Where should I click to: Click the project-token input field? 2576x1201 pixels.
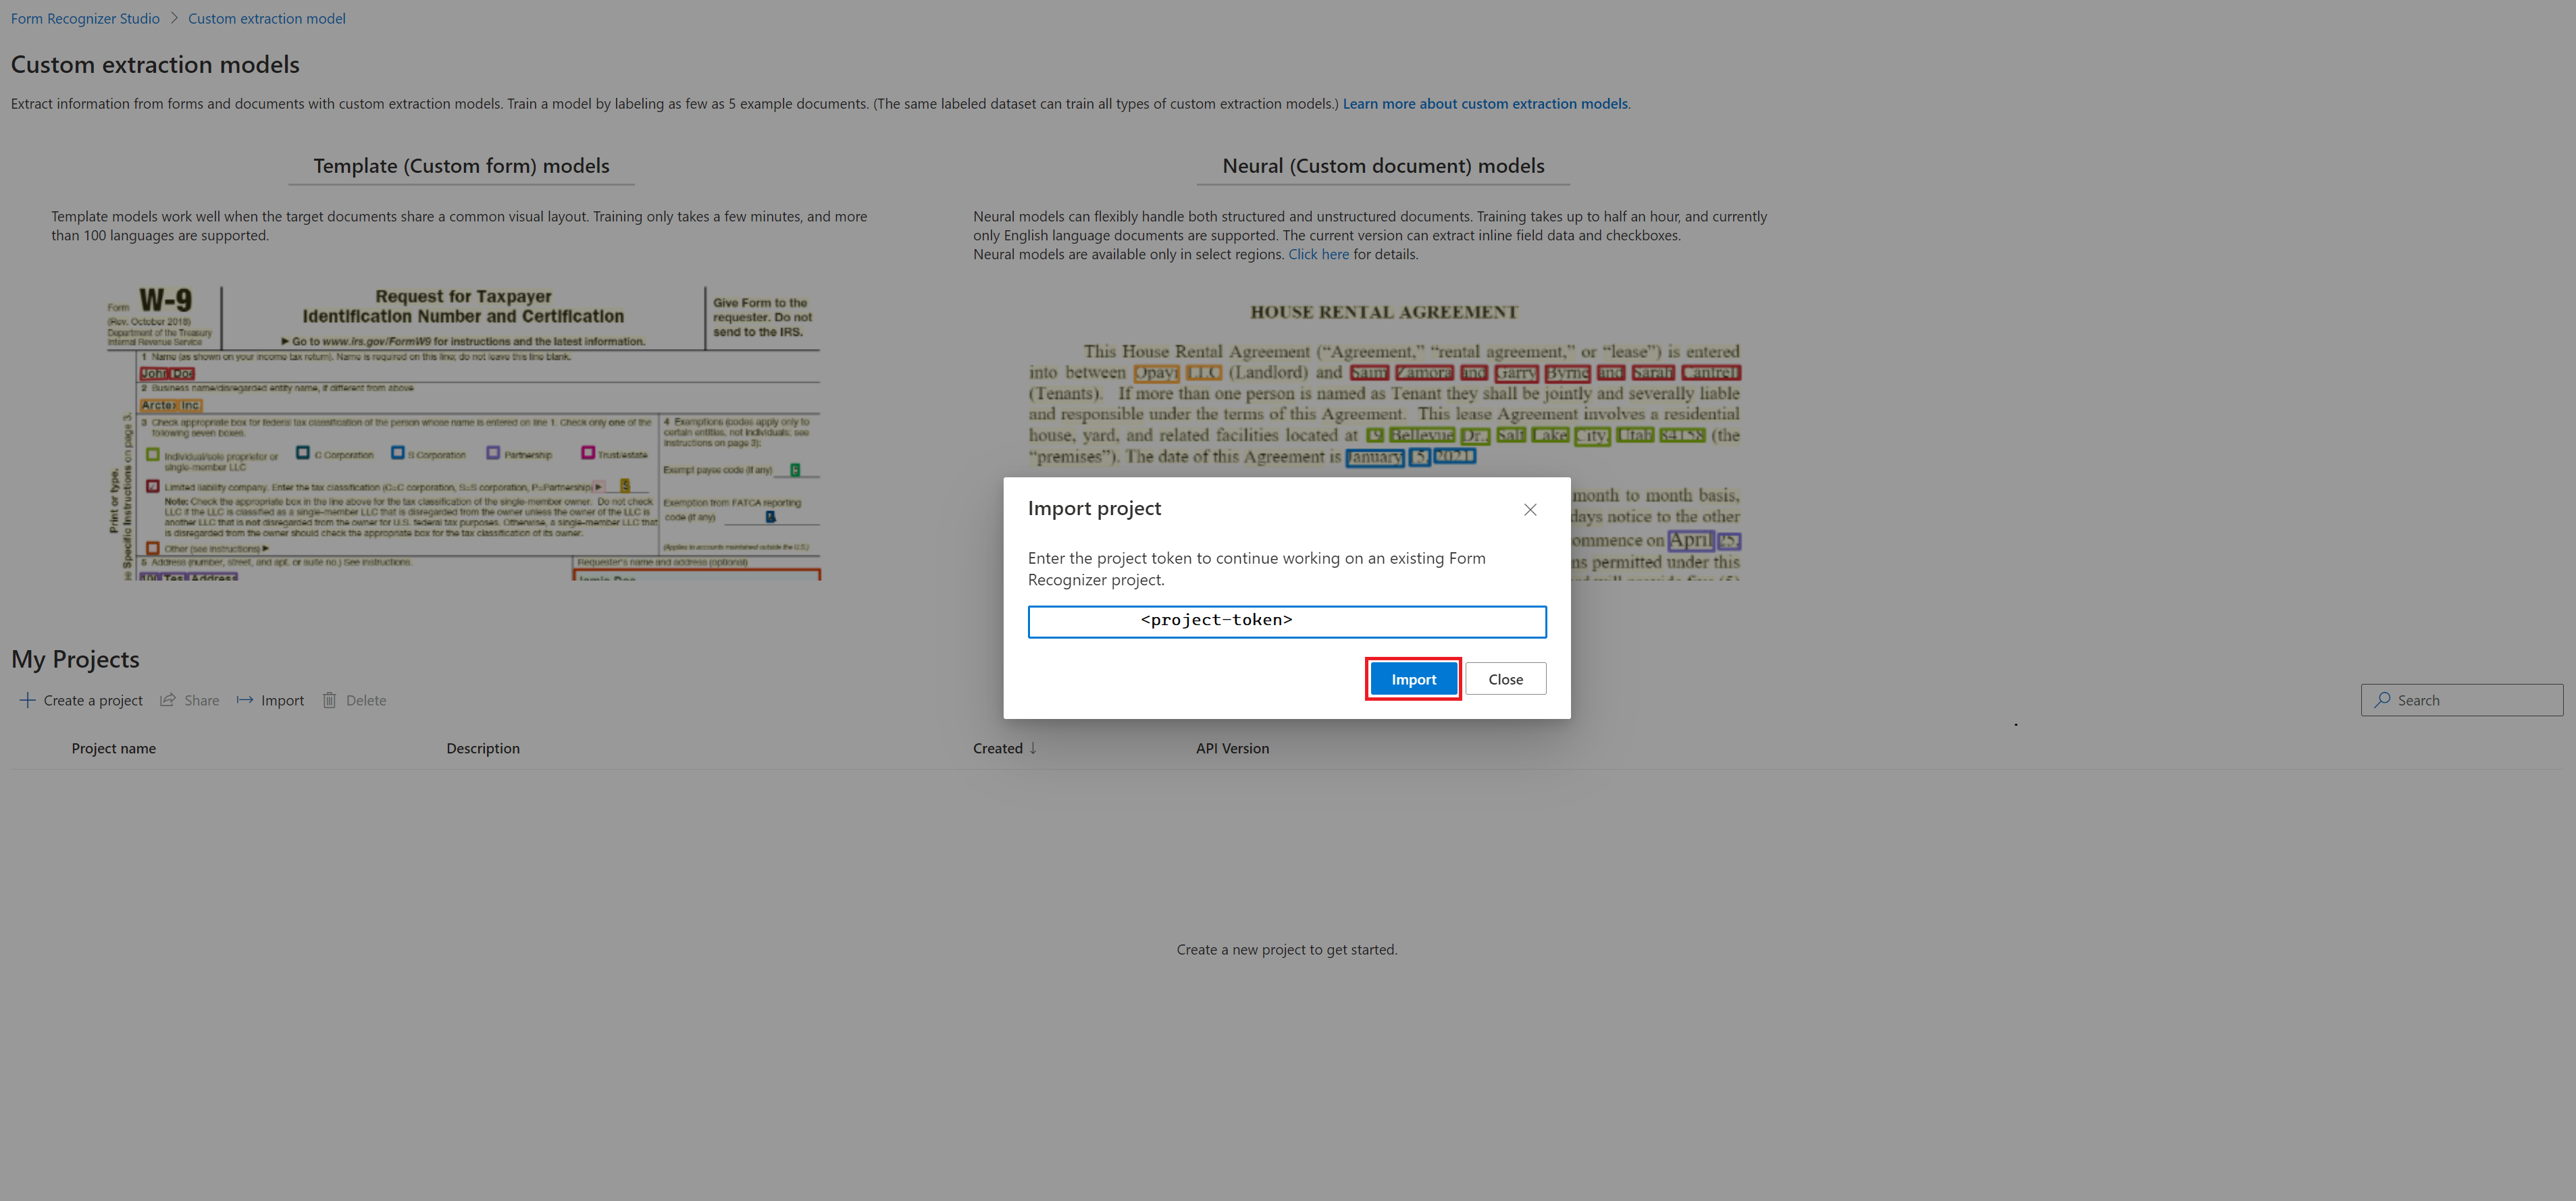tap(1287, 619)
